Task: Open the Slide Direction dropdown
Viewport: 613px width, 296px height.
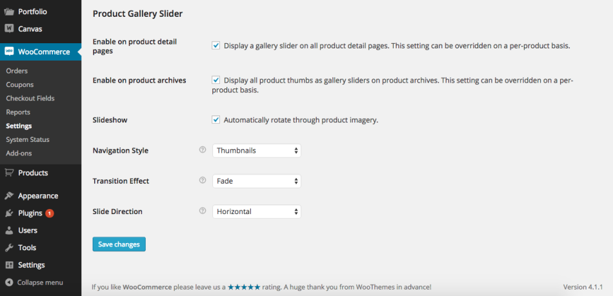Action: 257,211
